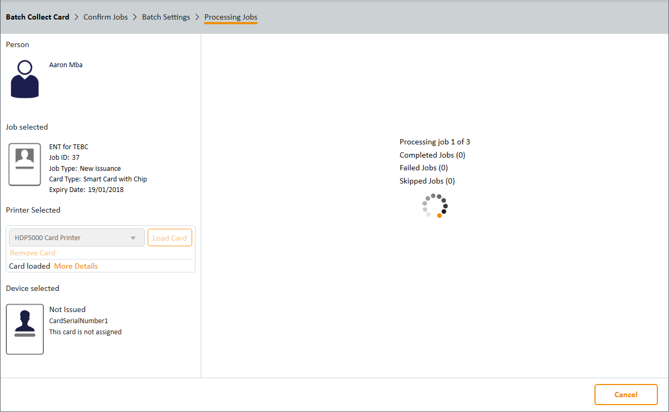
Task: Navigate back to Confirm Jobs step
Action: pyautogui.click(x=106, y=17)
